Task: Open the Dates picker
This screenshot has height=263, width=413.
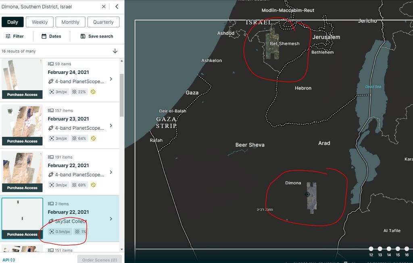Action: (51, 36)
